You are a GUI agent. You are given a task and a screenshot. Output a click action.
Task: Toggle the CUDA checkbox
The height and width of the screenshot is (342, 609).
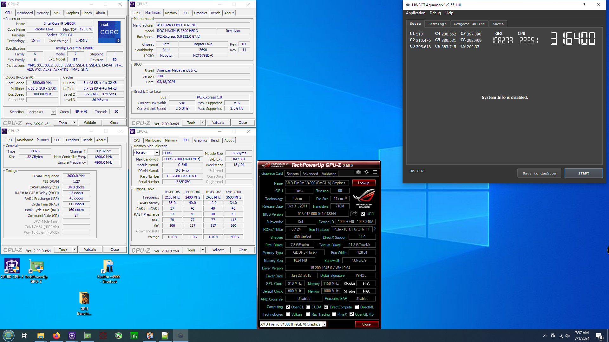[x=308, y=307]
